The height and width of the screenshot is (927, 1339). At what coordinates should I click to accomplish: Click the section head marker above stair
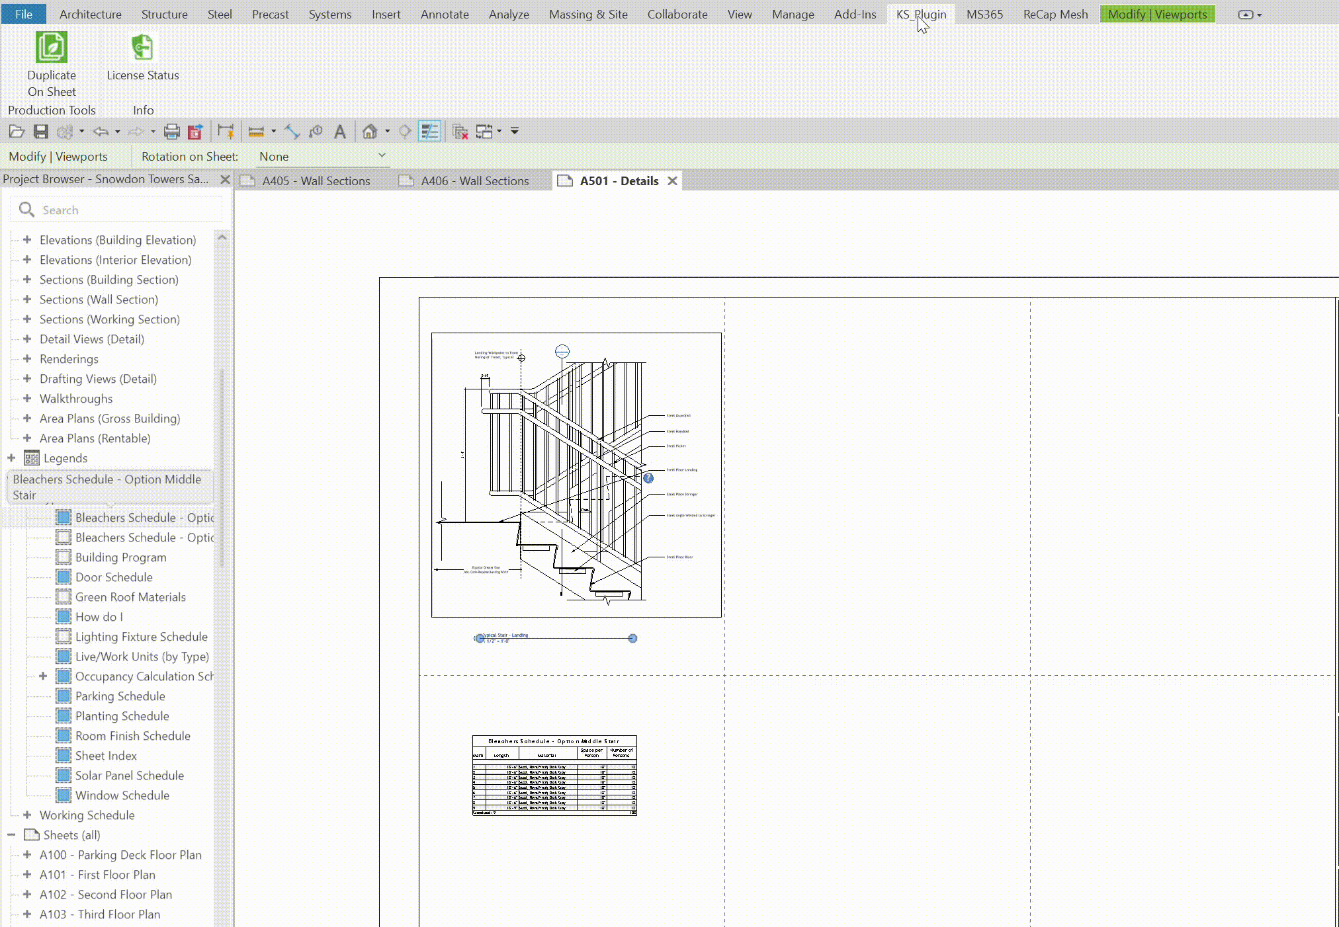click(x=562, y=351)
